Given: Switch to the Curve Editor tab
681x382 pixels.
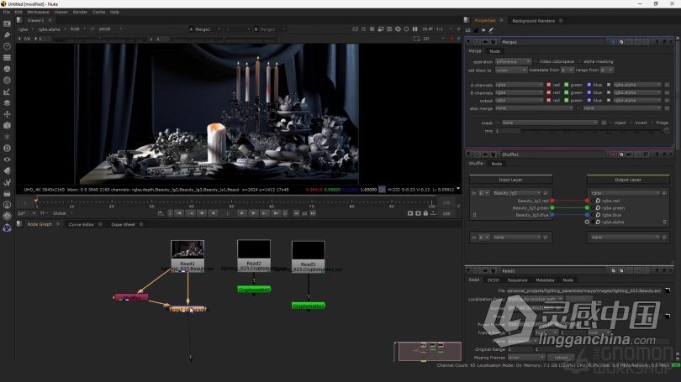Looking at the screenshot, I should (x=82, y=225).
